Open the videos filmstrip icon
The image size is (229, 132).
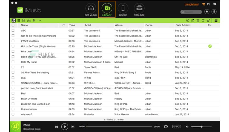[24, 20]
